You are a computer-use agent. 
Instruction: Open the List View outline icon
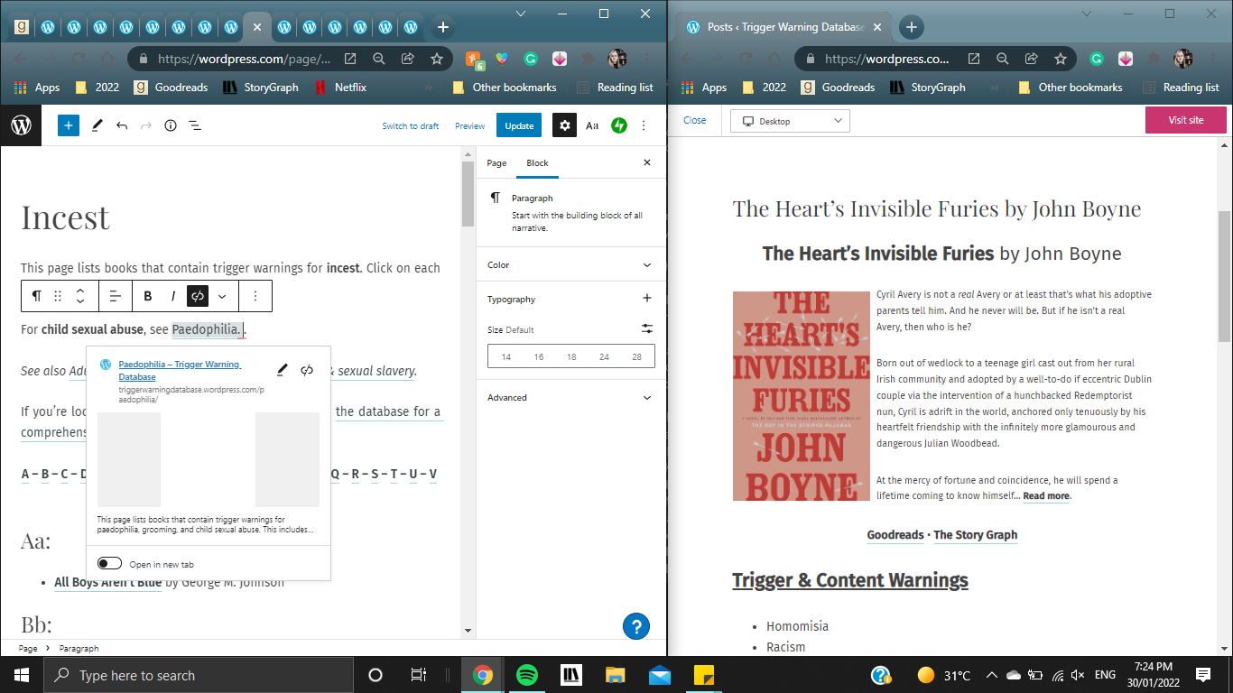pyautogui.click(x=195, y=125)
